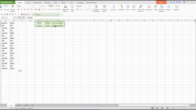Click the Format Painter icon

[x=12, y=6]
